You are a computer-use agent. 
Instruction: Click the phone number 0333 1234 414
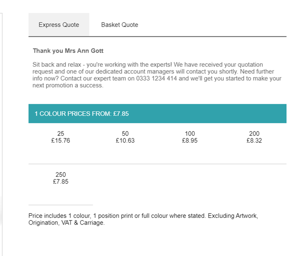tap(156, 78)
